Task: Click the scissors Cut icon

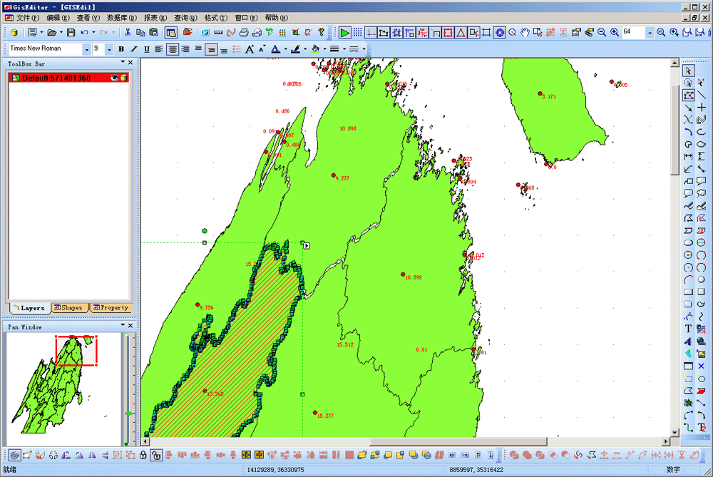Action: click(128, 33)
